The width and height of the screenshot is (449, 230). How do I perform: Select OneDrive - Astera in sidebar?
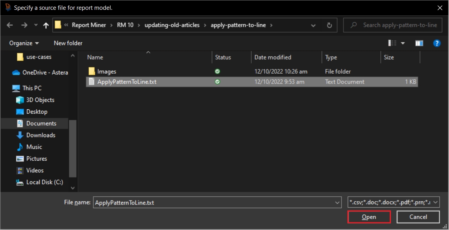pos(45,72)
